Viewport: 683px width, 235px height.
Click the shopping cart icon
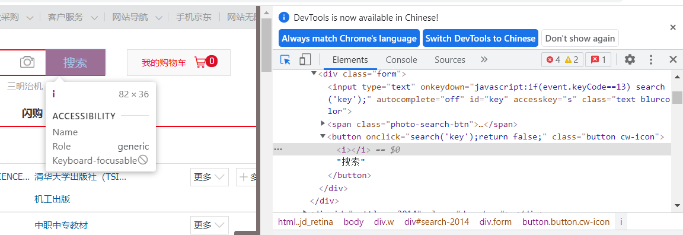(200, 62)
